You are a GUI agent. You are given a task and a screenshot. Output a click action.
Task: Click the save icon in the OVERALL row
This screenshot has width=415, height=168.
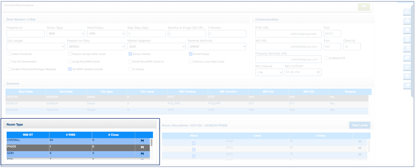(142, 141)
